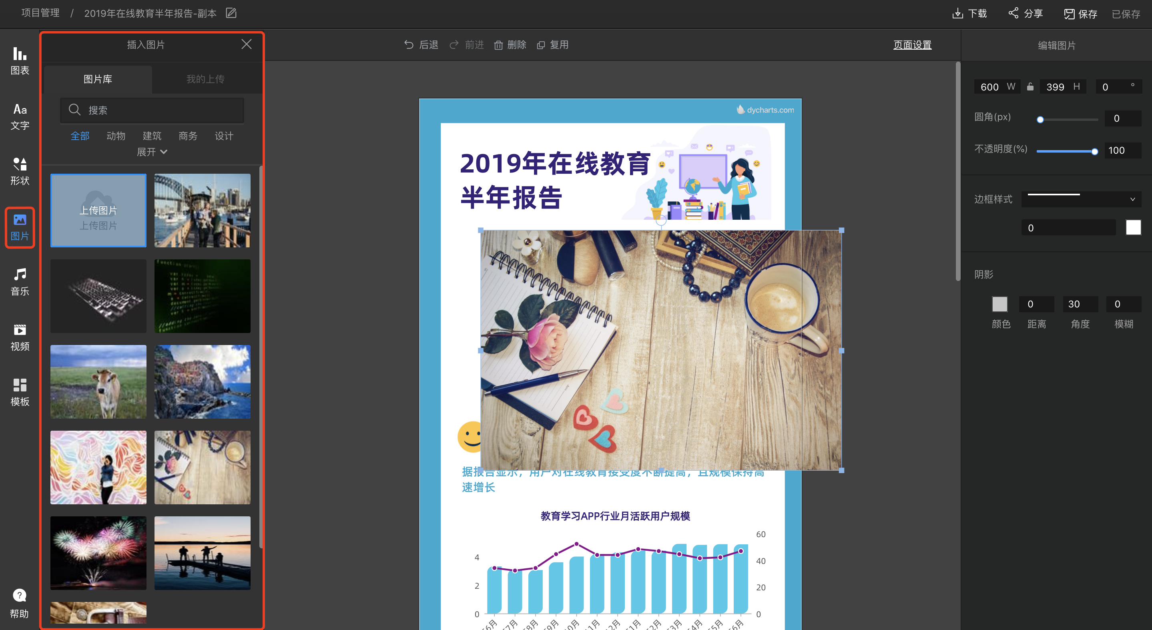1152x630 pixels.
Task: Open the 视频 video panel
Action: pyautogui.click(x=20, y=337)
